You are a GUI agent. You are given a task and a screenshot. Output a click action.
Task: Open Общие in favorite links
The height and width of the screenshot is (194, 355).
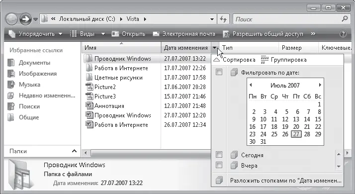pos(23,117)
